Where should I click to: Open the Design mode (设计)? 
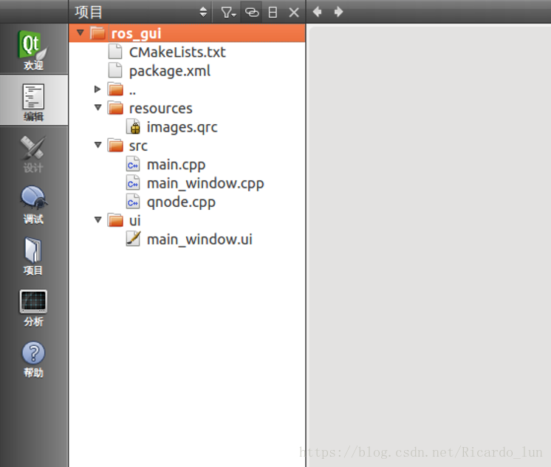click(x=34, y=153)
